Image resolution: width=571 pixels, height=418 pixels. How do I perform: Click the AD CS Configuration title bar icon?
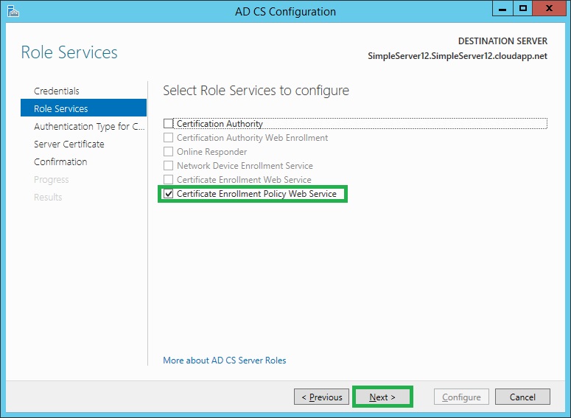pyautogui.click(x=13, y=11)
